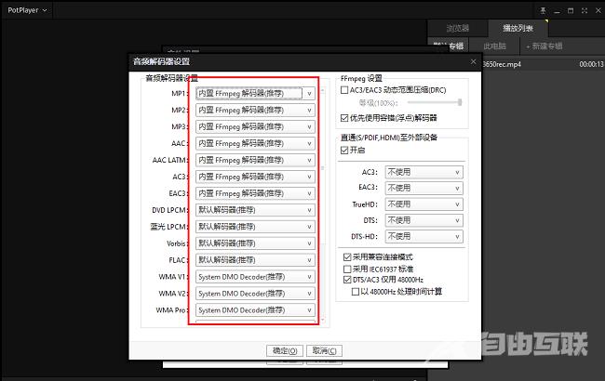
Task: Expand the WMA V1 decoder dropdown
Action: [x=255, y=277]
